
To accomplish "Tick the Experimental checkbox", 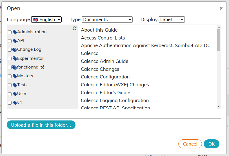I will pyautogui.click(x=10, y=58).
